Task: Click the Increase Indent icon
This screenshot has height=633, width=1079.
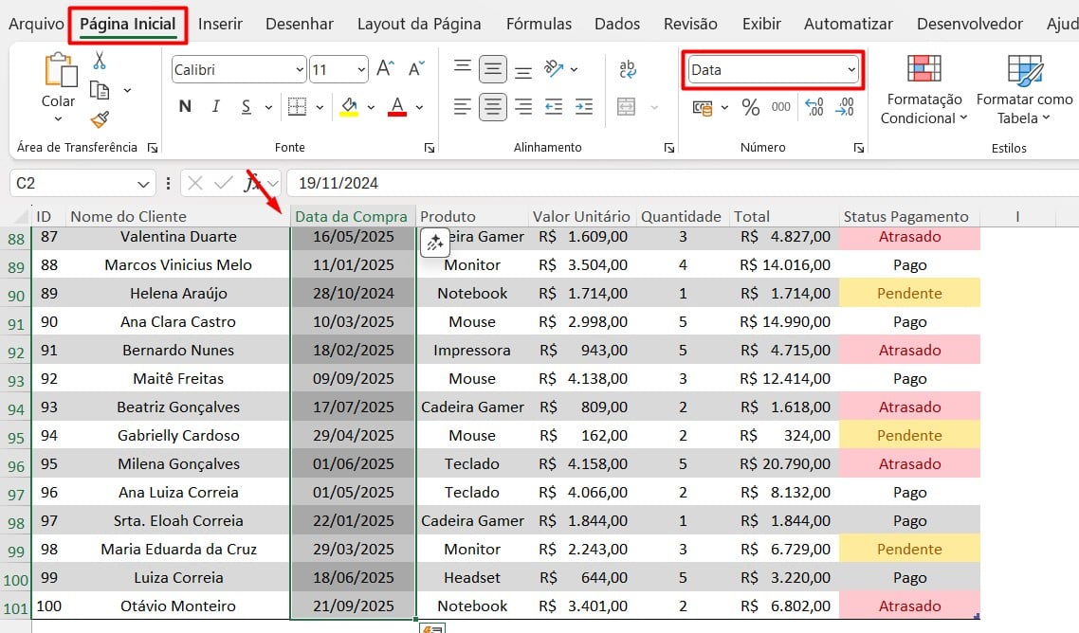Action: [584, 106]
